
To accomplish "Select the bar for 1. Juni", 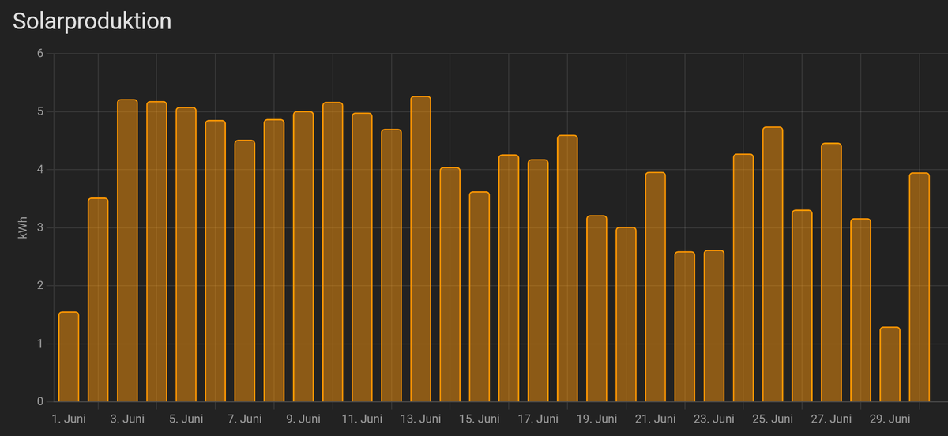I will click(x=69, y=357).
